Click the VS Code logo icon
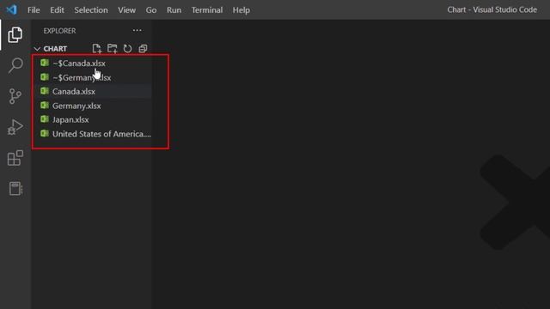 coord(11,9)
